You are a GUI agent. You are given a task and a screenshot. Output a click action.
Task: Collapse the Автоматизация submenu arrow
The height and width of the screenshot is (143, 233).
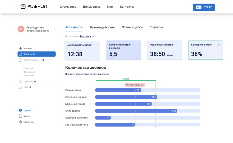click(x=41, y=60)
